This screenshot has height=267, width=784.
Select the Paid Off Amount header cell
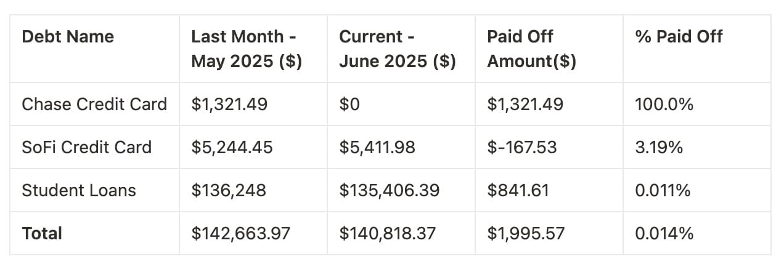pyautogui.click(x=531, y=49)
